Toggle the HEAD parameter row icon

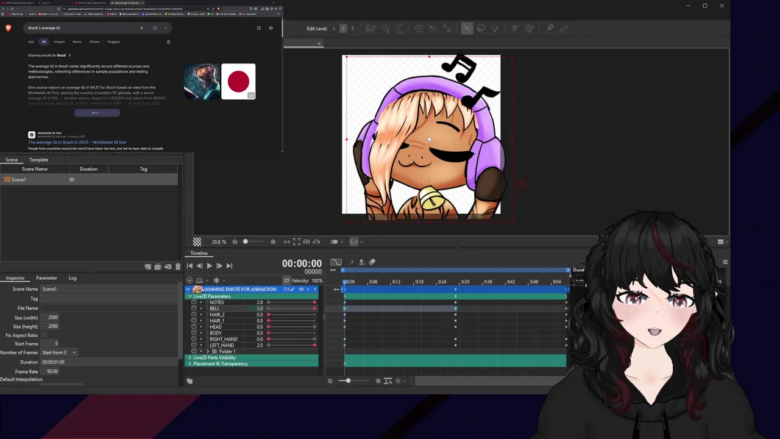point(194,327)
